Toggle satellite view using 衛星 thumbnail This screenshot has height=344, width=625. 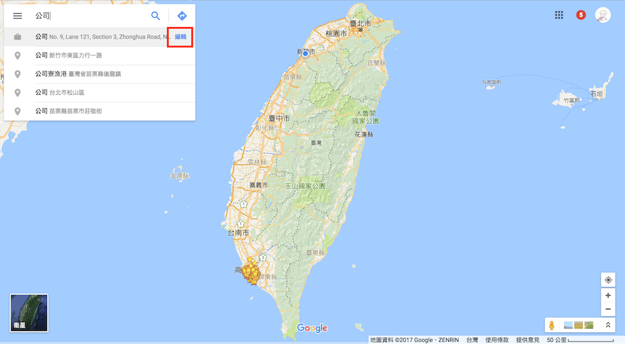click(x=29, y=313)
